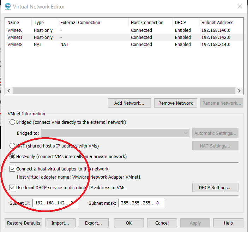Toggle Use local DHCP service checkbox
Screen dimensions: 248x232
[x=12, y=187]
